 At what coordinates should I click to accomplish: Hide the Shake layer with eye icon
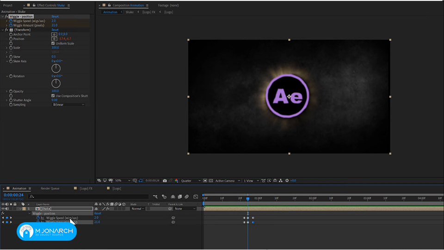pyautogui.click(x=3, y=209)
